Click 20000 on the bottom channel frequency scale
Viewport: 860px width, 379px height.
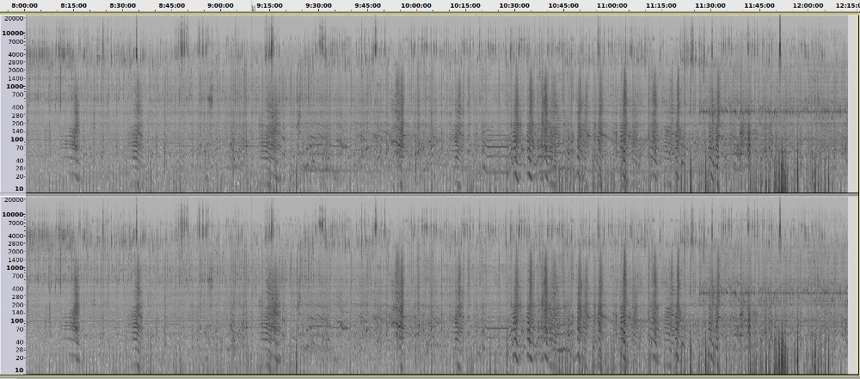point(15,199)
